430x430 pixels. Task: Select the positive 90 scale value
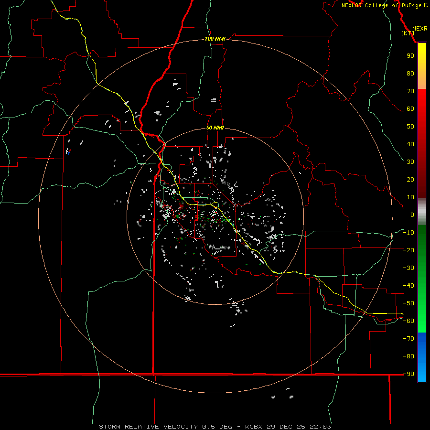pyautogui.click(x=410, y=56)
